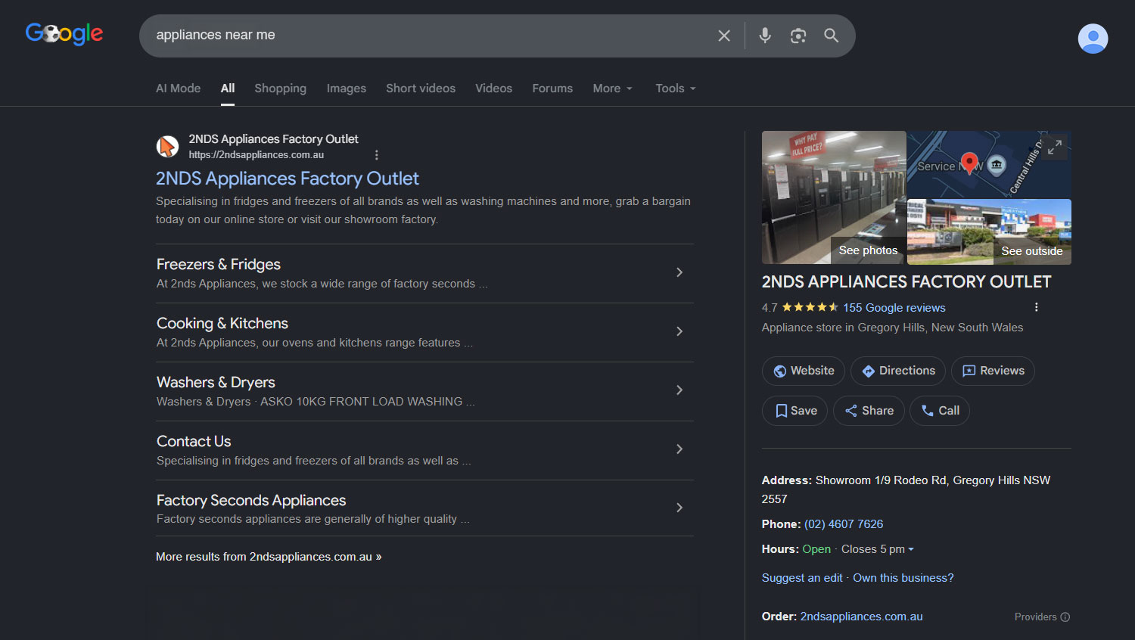The width and height of the screenshot is (1135, 640).
Task: View store photos via See photos thumbnail
Action: (834, 197)
